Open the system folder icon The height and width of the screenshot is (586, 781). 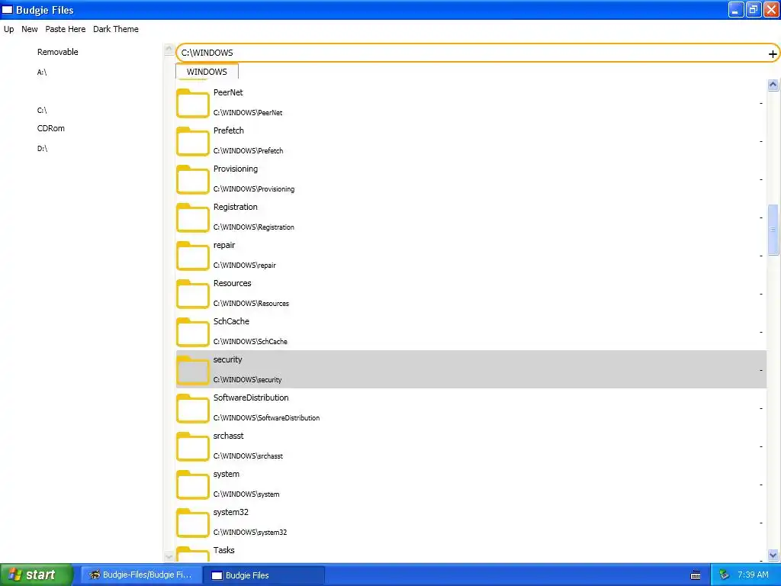tap(192, 485)
